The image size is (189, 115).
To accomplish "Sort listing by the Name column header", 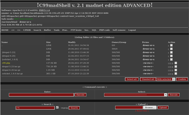I will coord(5,42).
